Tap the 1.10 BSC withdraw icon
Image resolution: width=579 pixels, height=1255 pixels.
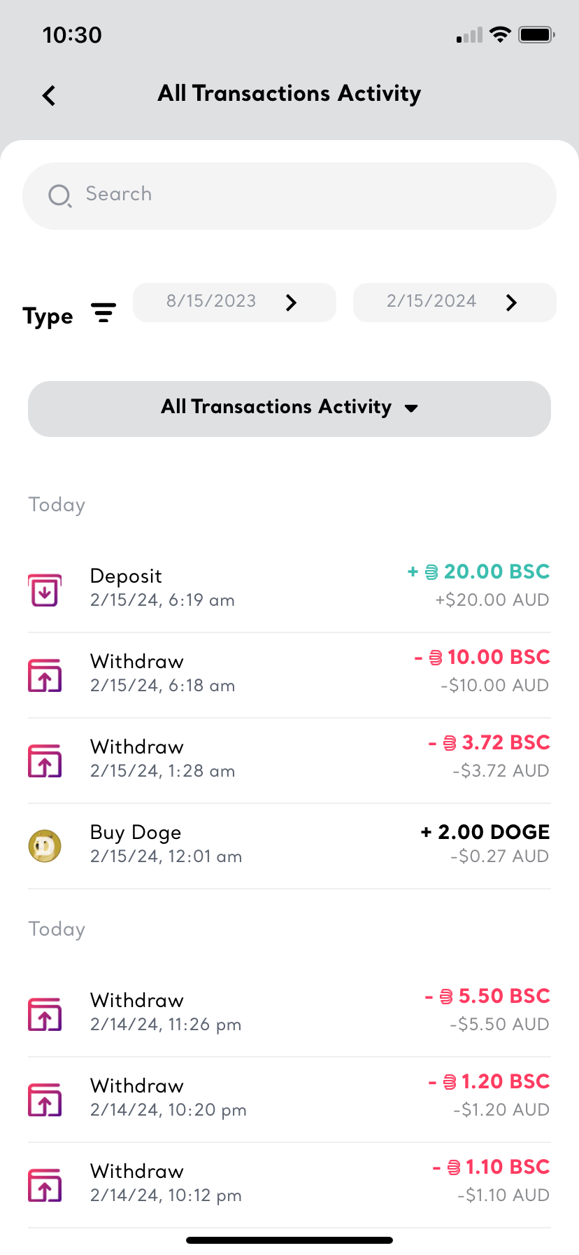tap(45, 1185)
